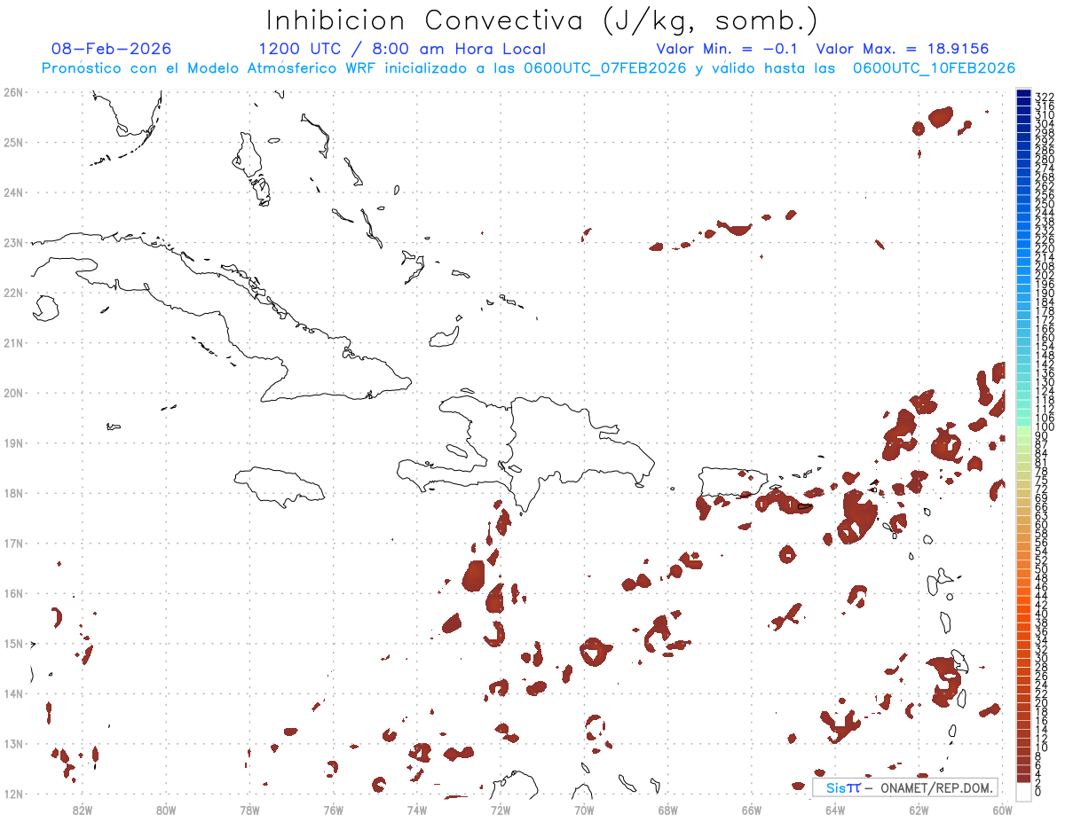This screenshot has height=822, width=1065.
Task: Click the '12N' latitude label
Action: [x=12, y=794]
